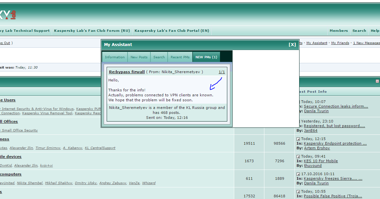The height and width of the screenshot is (199, 380).
Task: Click last-post icon beside Today, 12:15
Action: point(298,139)
